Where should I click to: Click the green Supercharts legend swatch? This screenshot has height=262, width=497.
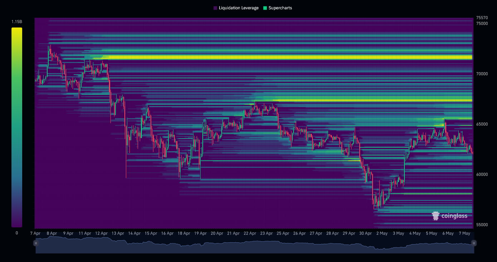pyautogui.click(x=265, y=8)
